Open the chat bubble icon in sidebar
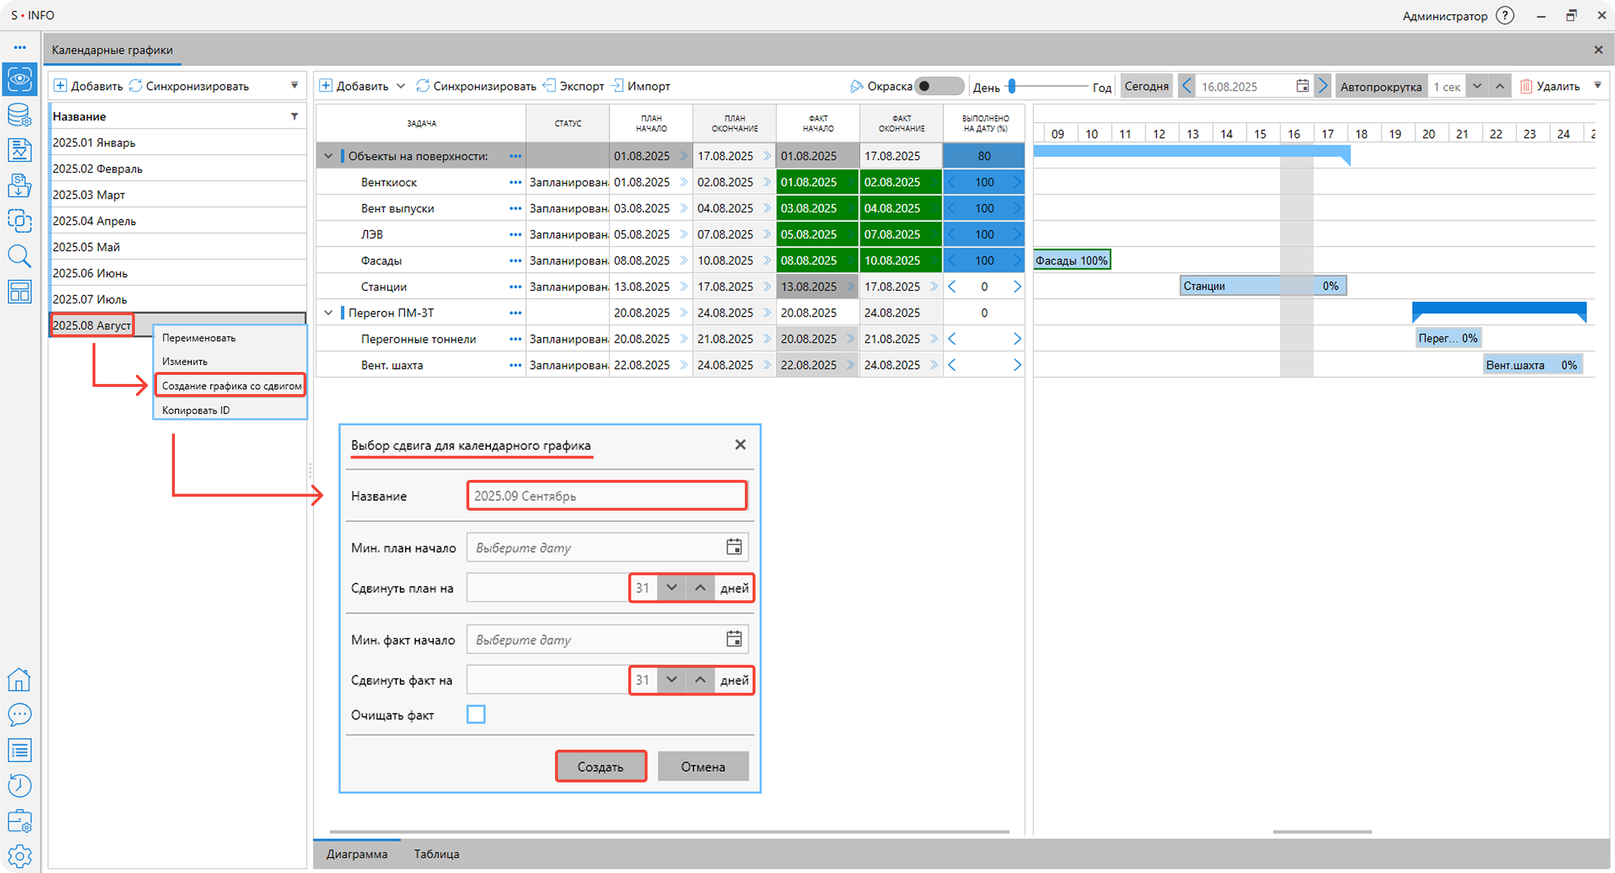1615x873 pixels. 19,714
